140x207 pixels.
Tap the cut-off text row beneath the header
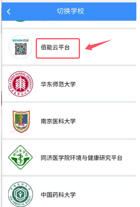(69, 24)
